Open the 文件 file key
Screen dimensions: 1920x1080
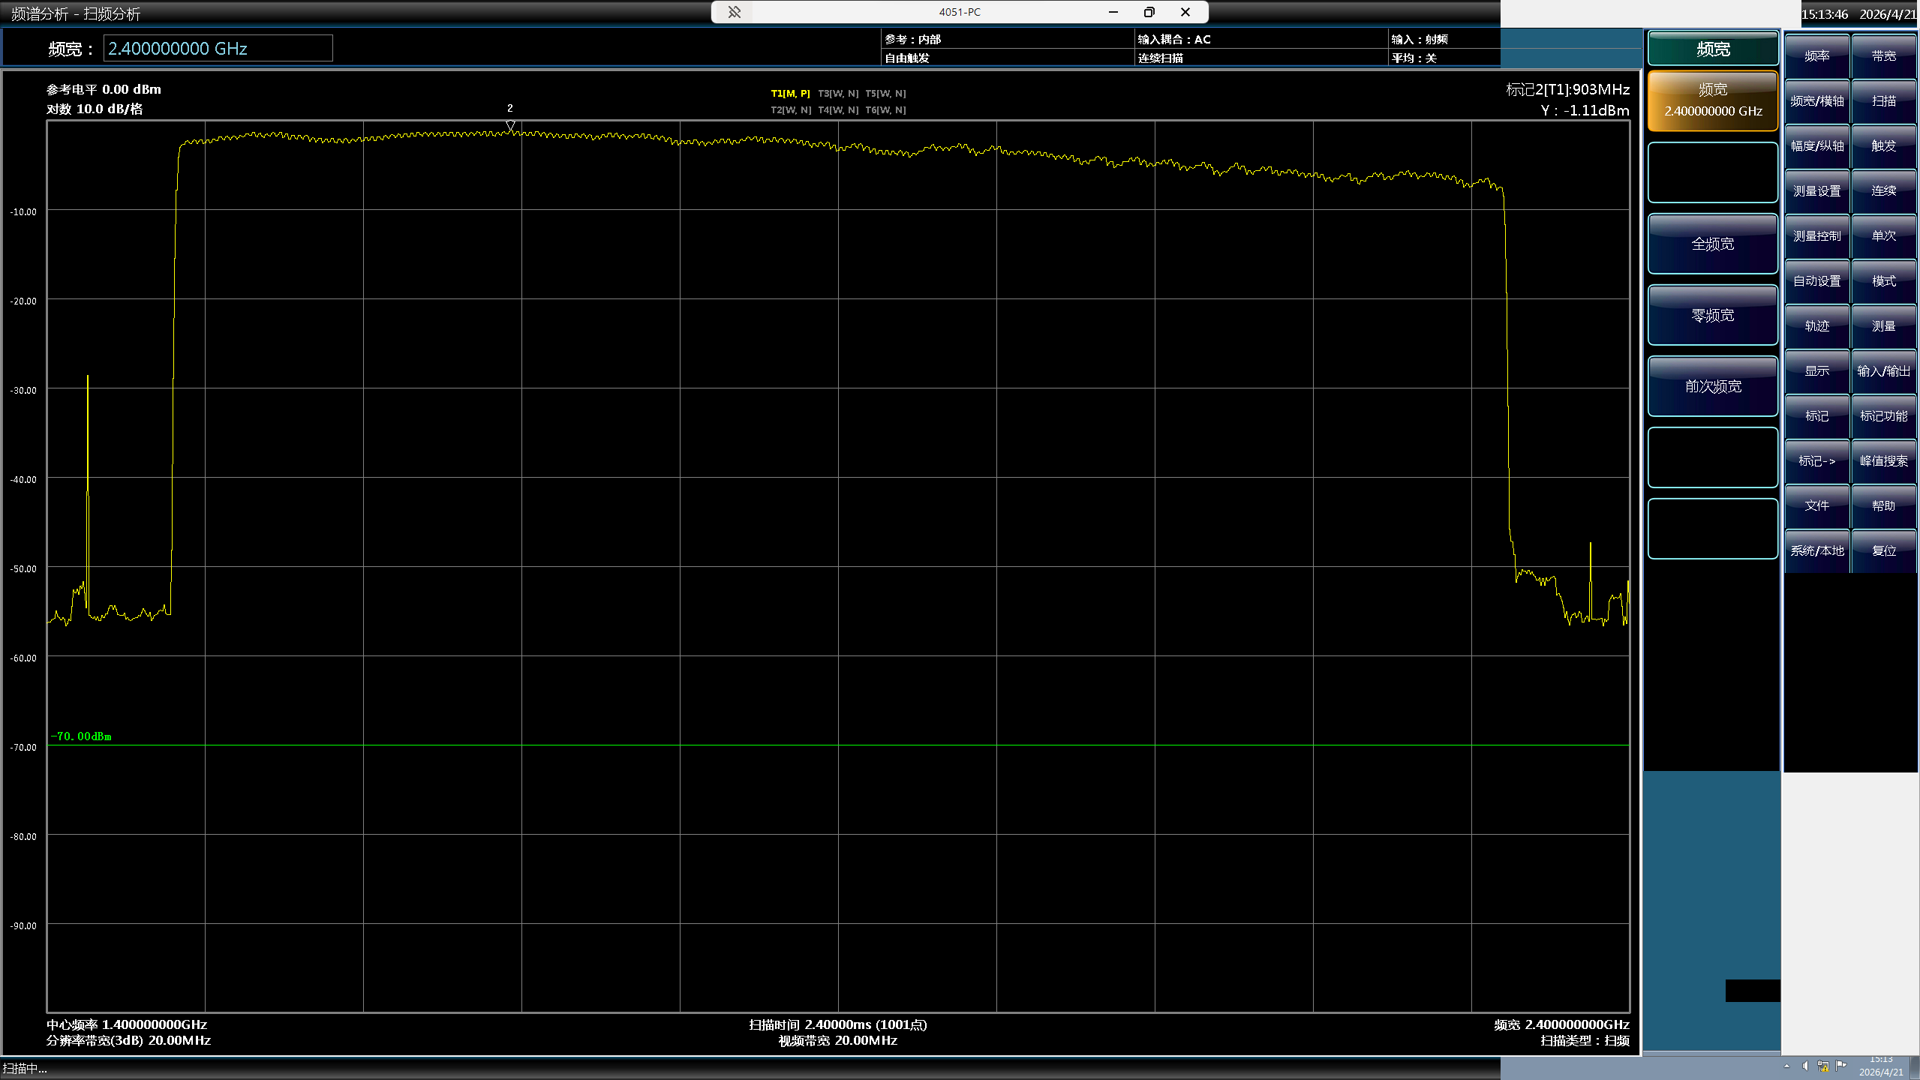(x=1816, y=506)
